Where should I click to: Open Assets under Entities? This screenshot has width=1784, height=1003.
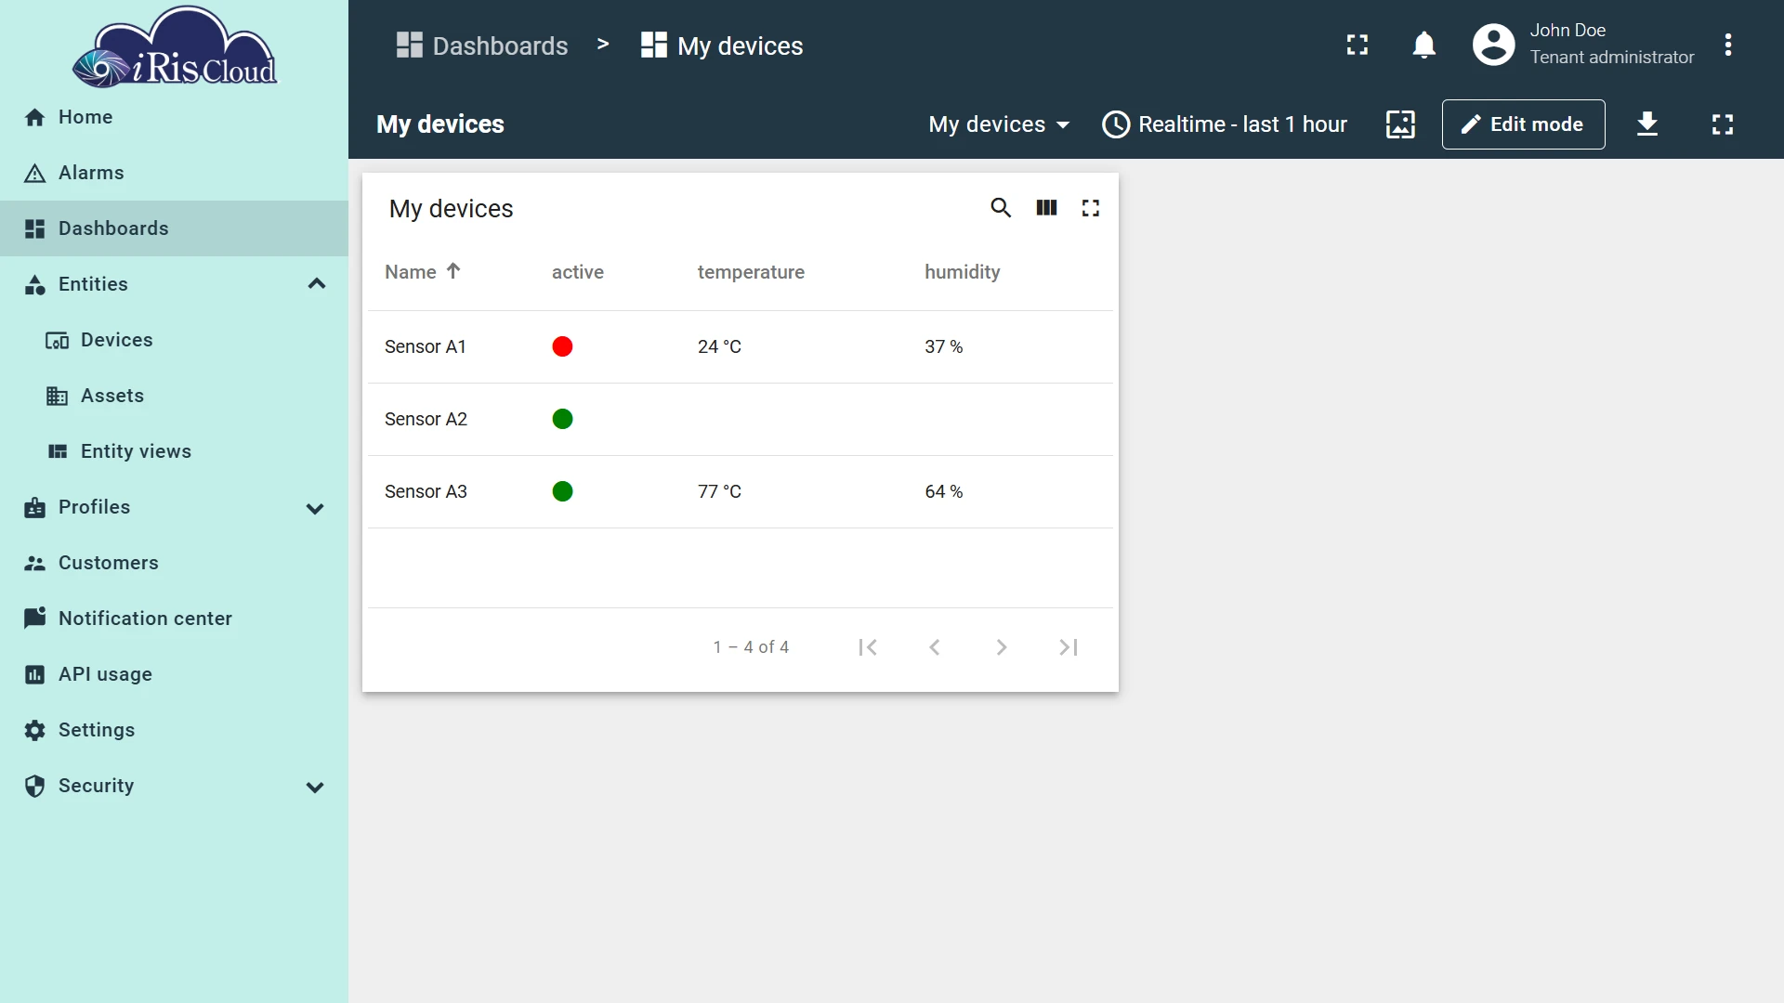tap(174, 396)
